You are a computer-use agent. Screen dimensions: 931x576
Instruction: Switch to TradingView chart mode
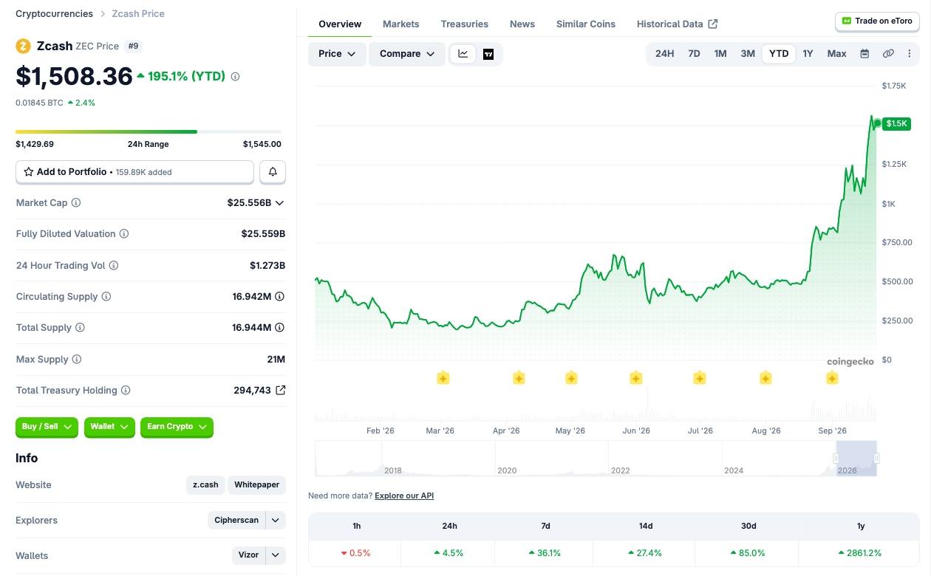(x=488, y=54)
